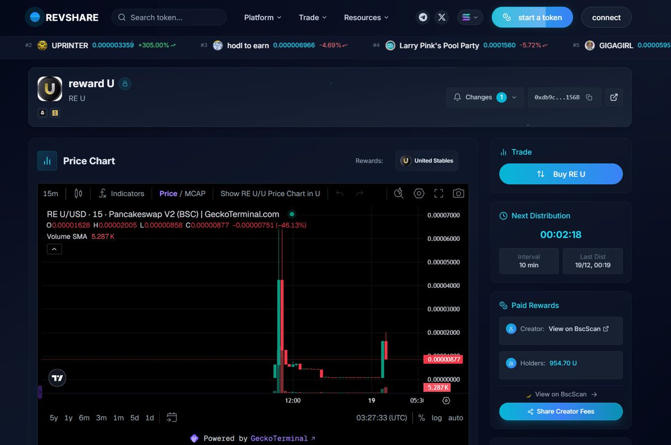Click the Price Chart bar icon
The image size is (671, 445).
[47, 160]
